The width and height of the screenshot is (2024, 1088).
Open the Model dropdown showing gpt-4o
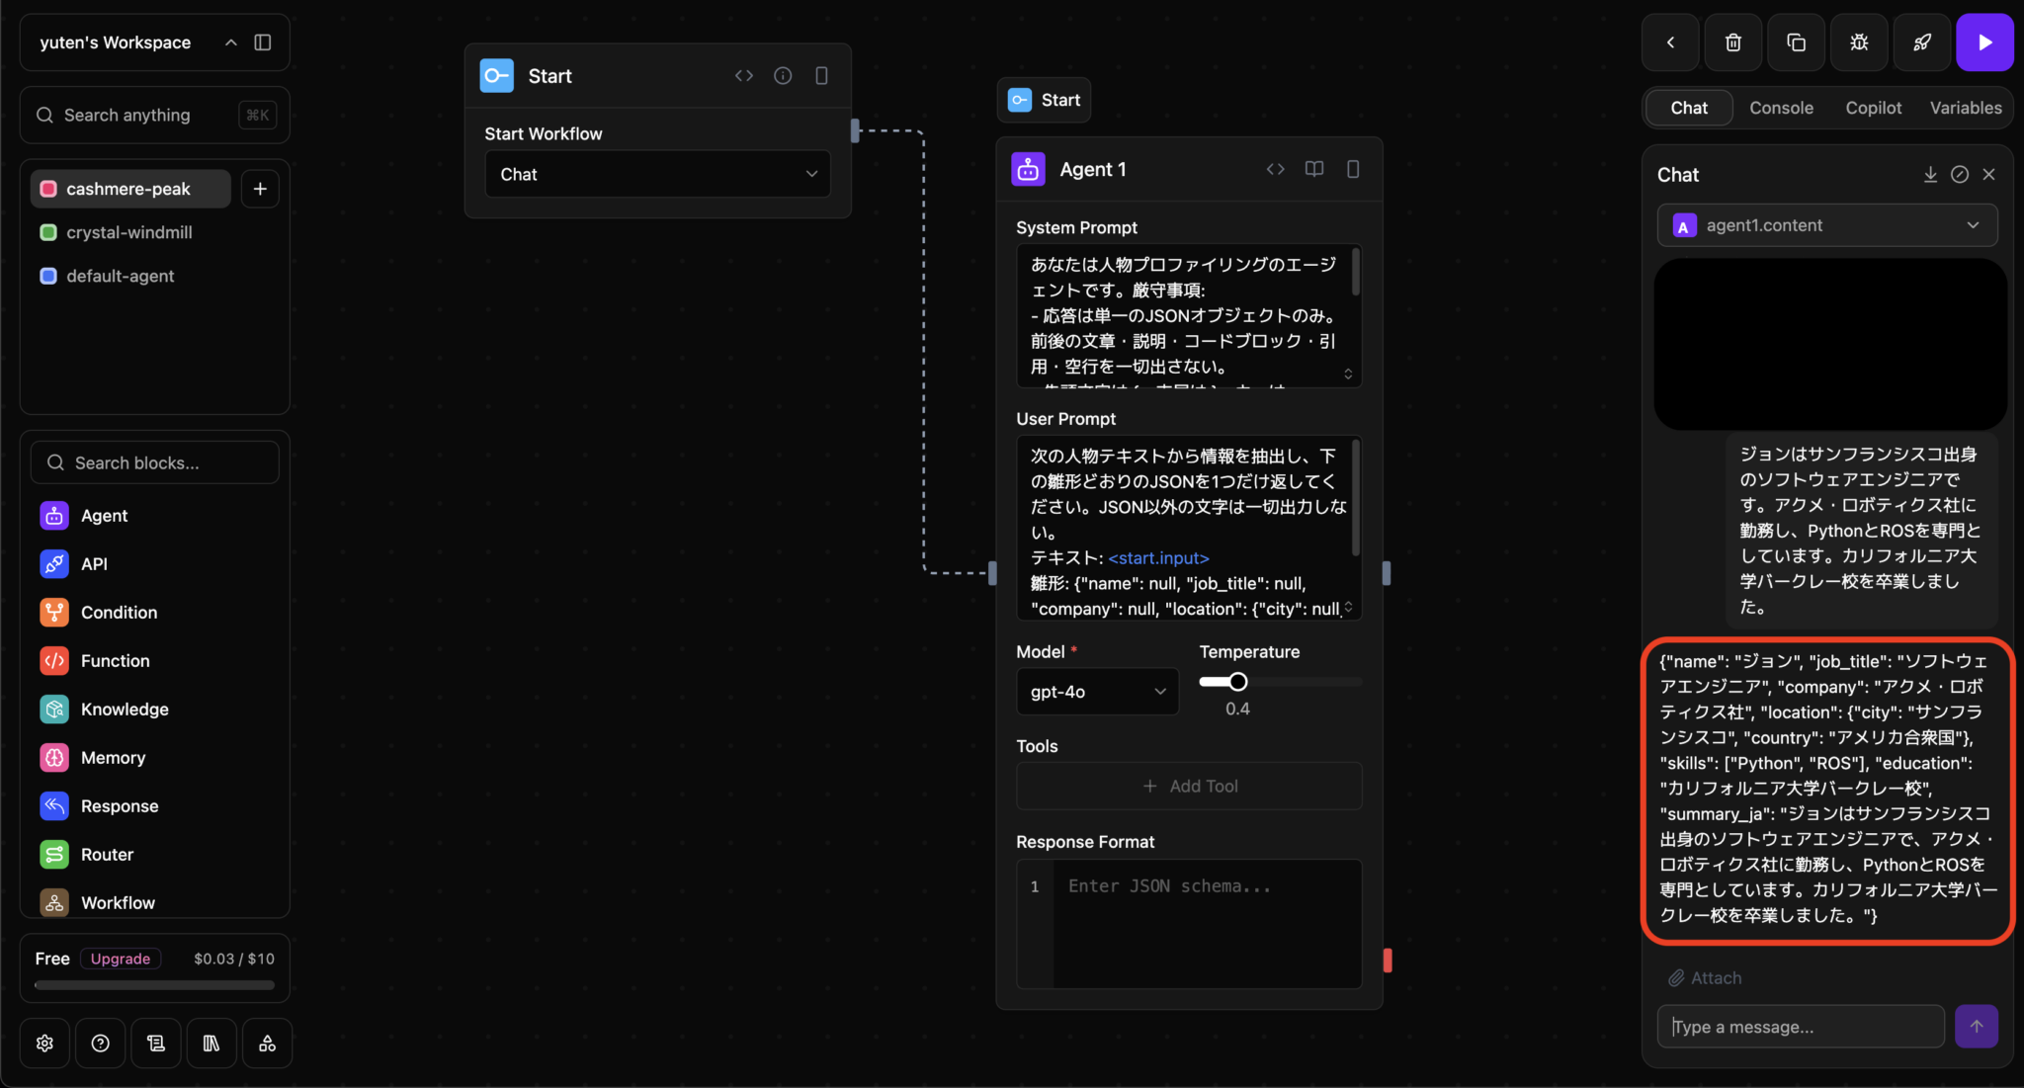tap(1097, 692)
